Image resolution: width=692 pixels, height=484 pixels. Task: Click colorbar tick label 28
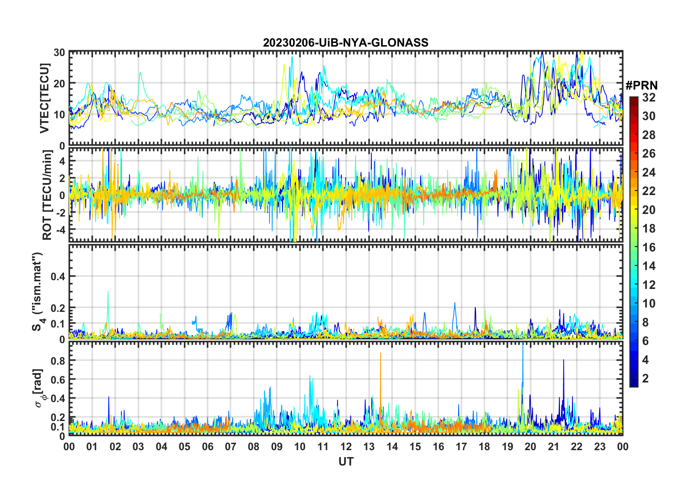click(649, 135)
